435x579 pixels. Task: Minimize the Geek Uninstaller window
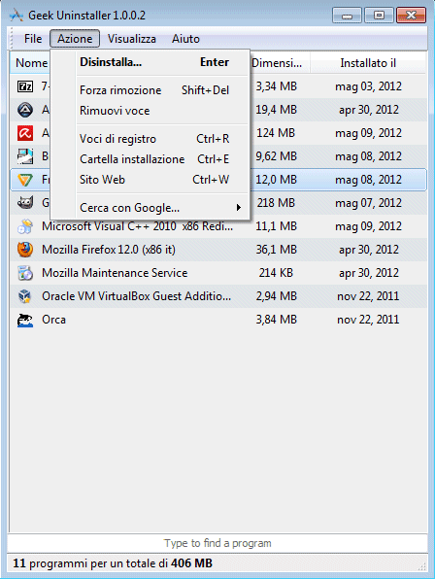coord(347,16)
